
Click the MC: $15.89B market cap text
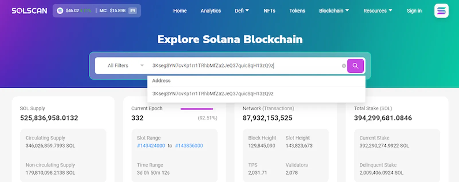tap(112, 11)
